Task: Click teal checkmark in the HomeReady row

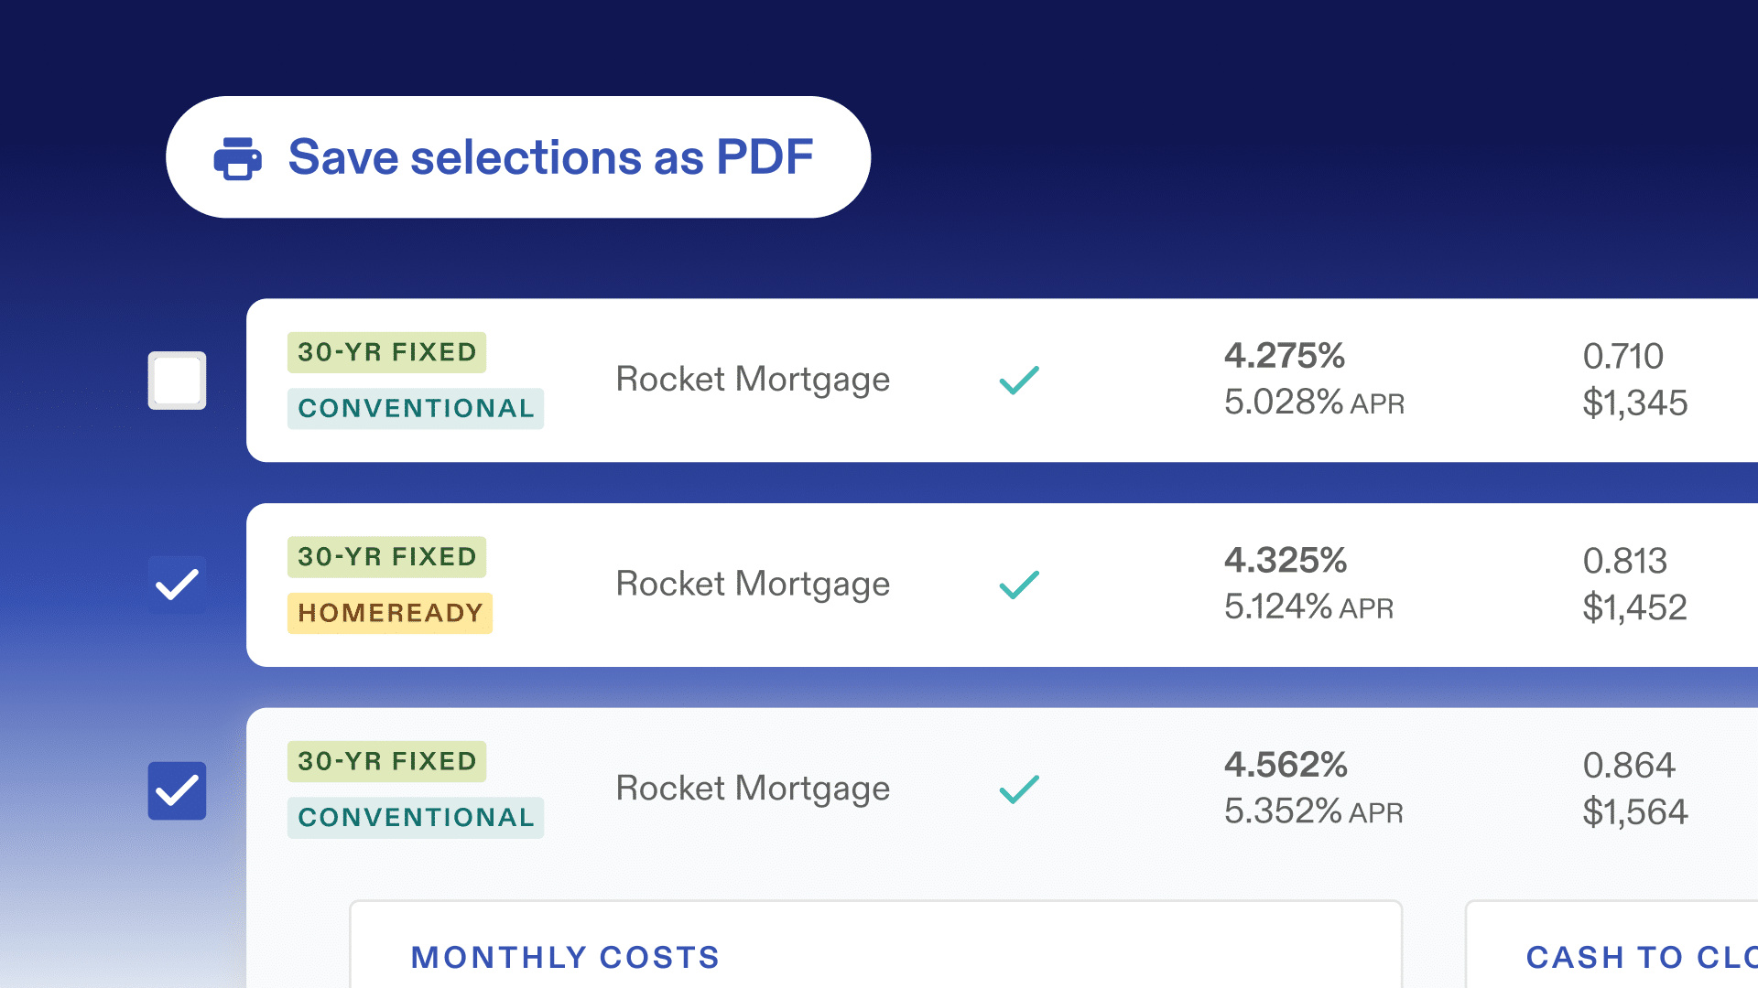Action: (x=1018, y=585)
